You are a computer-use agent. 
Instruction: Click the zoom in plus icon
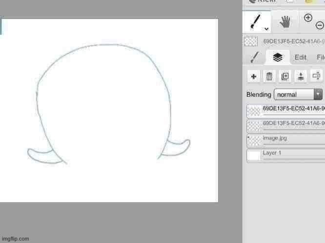pyautogui.click(x=308, y=18)
